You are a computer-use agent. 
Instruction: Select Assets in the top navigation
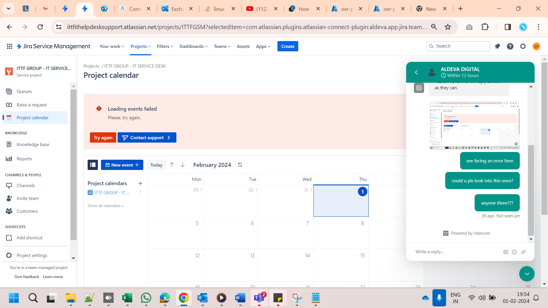click(243, 46)
